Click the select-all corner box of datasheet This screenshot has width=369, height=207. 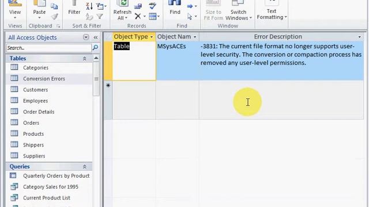(108, 37)
